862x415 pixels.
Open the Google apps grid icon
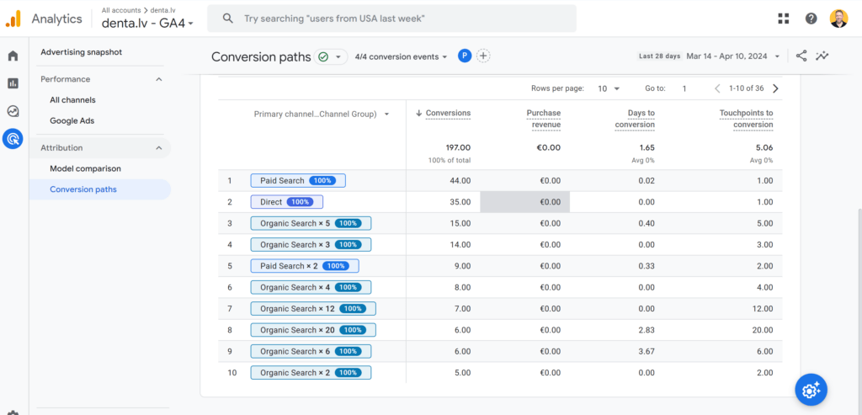pos(784,19)
